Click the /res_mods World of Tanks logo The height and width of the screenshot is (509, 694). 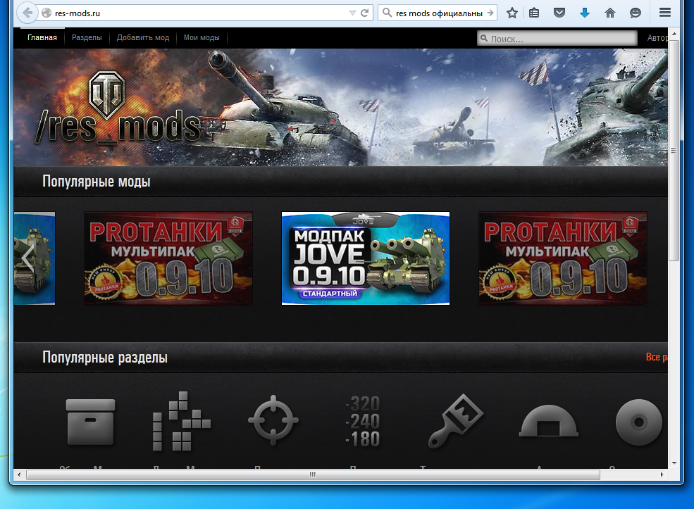(x=118, y=109)
